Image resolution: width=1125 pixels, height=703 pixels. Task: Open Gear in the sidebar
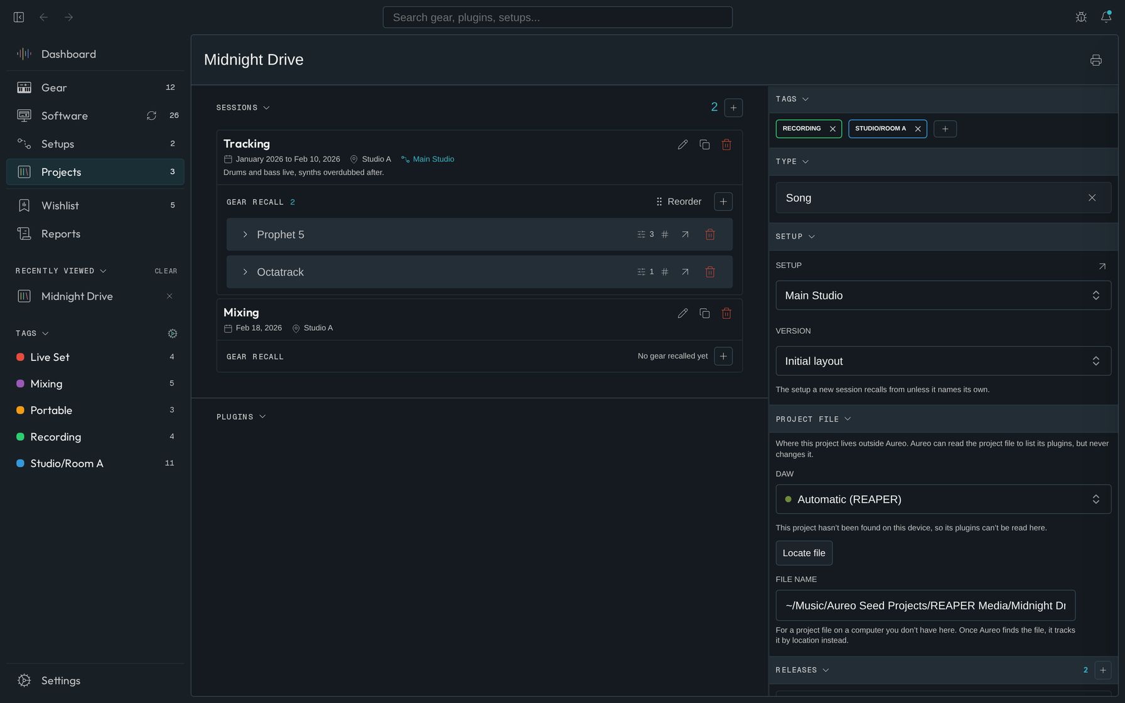pos(95,88)
